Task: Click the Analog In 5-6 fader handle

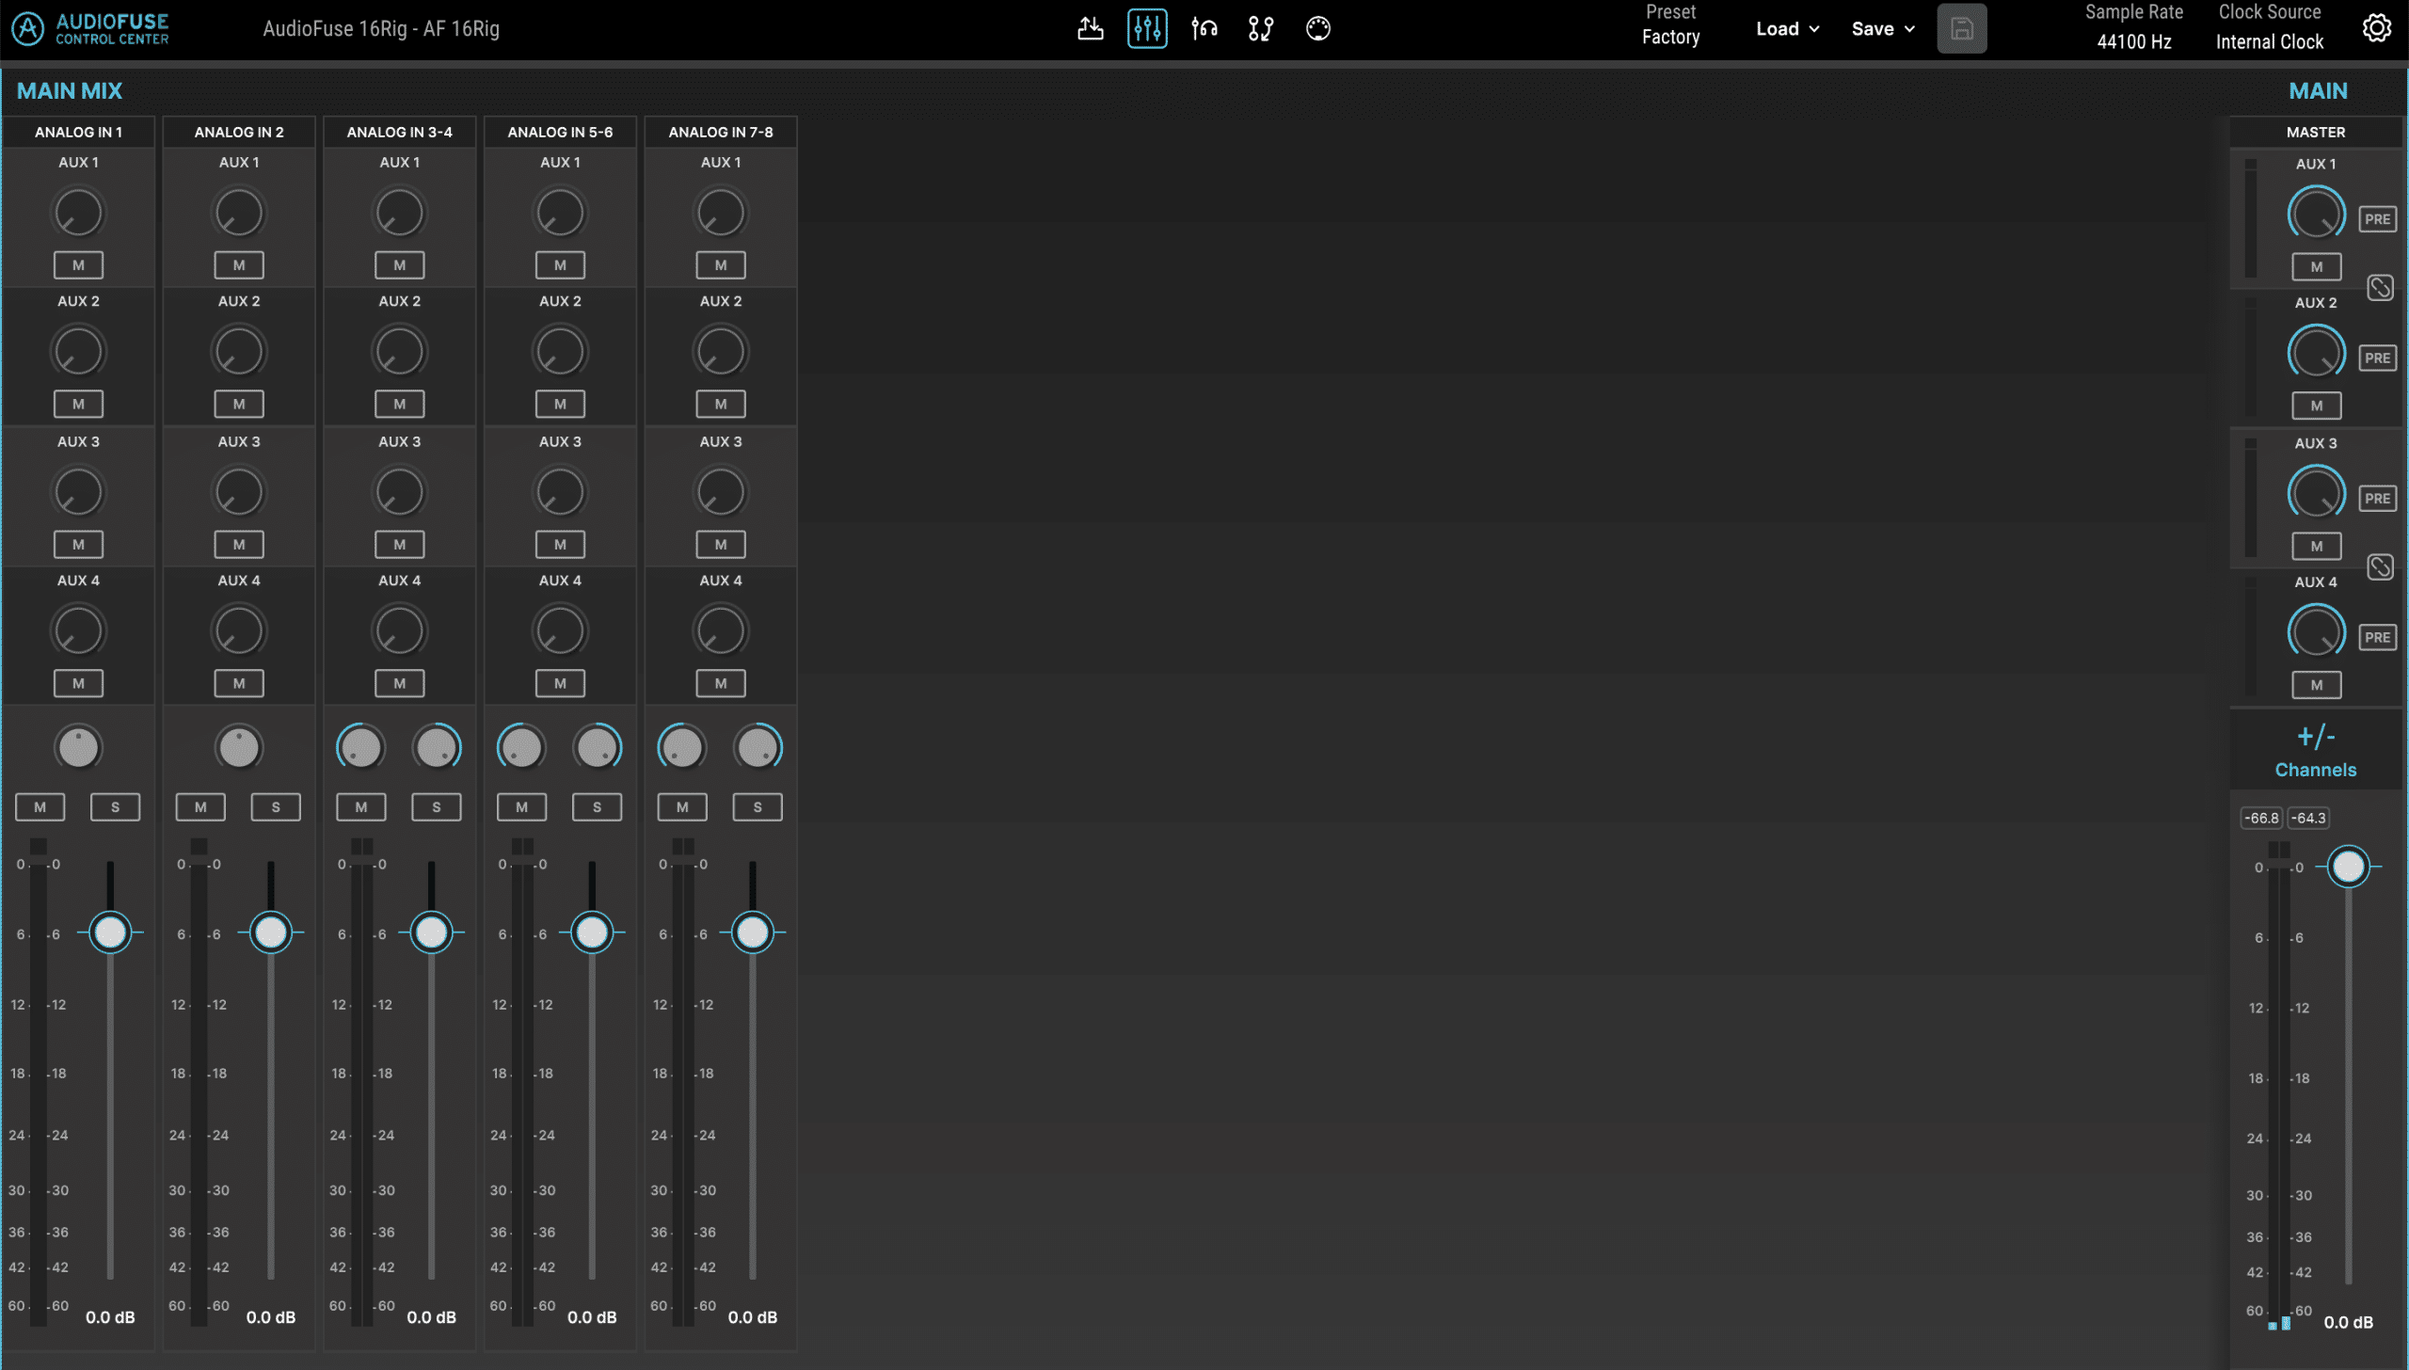Action: coord(592,932)
